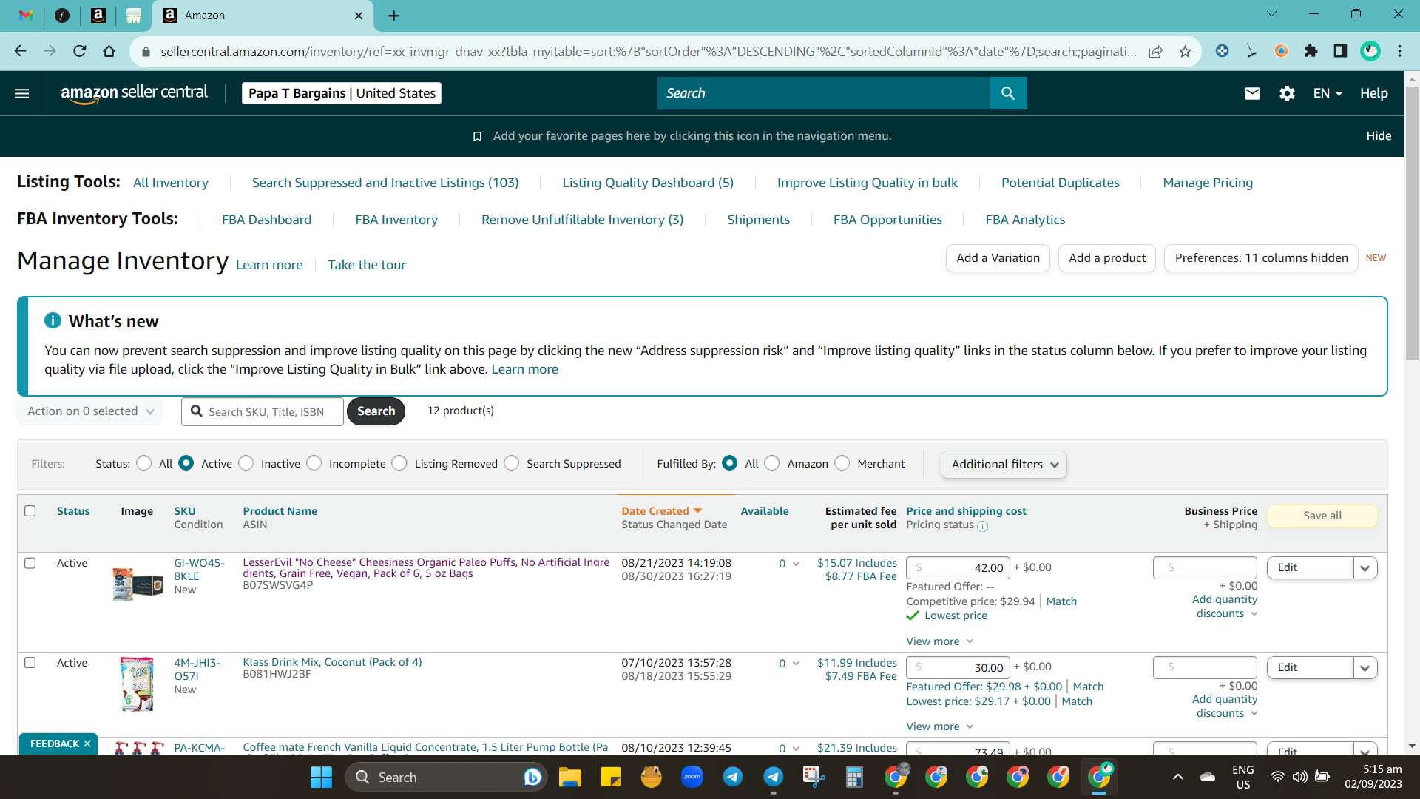Image resolution: width=1420 pixels, height=799 pixels.
Task: Select the Active status radio button
Action: pyautogui.click(x=186, y=463)
